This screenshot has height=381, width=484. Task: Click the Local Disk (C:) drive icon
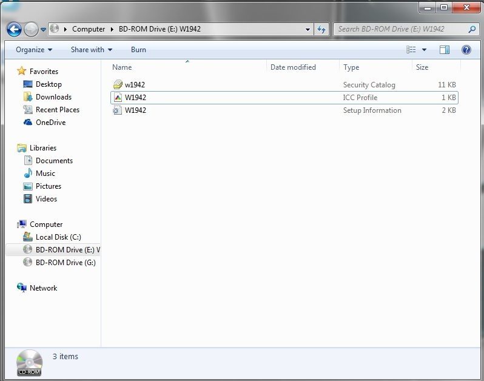point(28,237)
